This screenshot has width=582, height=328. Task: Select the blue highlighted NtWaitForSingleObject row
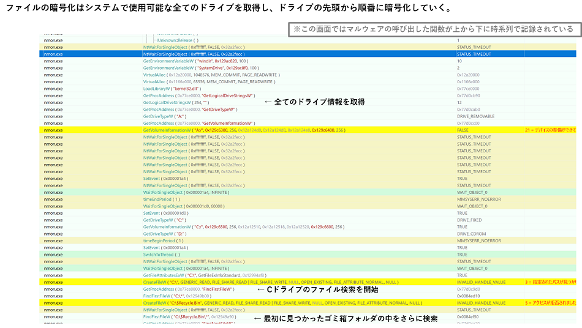tap(308, 54)
